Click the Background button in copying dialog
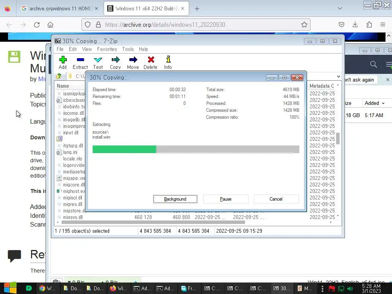 point(175,199)
